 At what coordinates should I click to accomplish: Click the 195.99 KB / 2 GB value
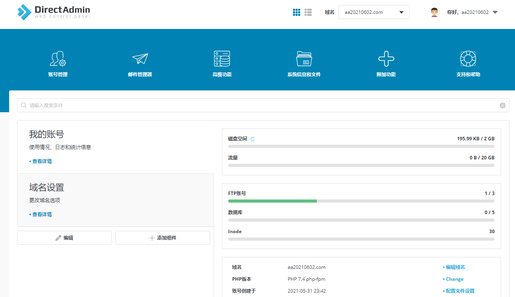(x=476, y=139)
